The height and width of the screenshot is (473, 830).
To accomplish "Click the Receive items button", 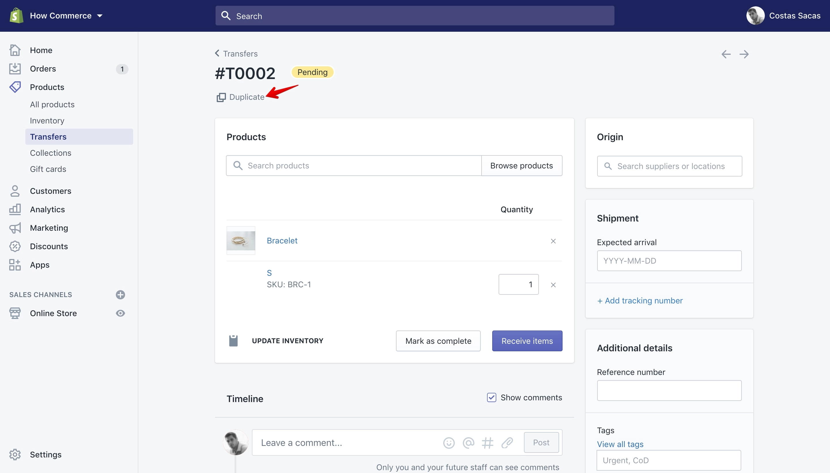I will point(527,341).
